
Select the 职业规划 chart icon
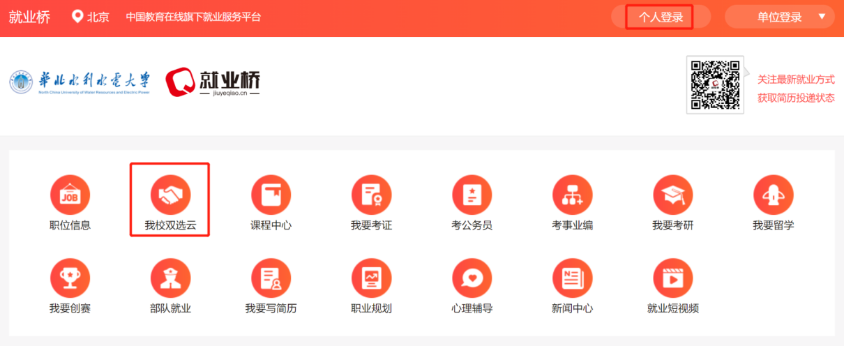[x=371, y=278]
